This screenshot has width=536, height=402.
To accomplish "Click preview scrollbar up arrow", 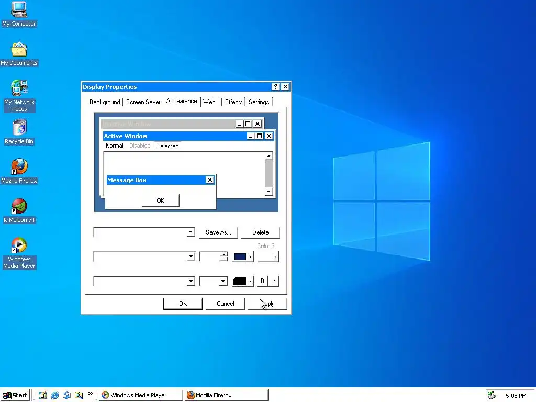I will (x=269, y=156).
